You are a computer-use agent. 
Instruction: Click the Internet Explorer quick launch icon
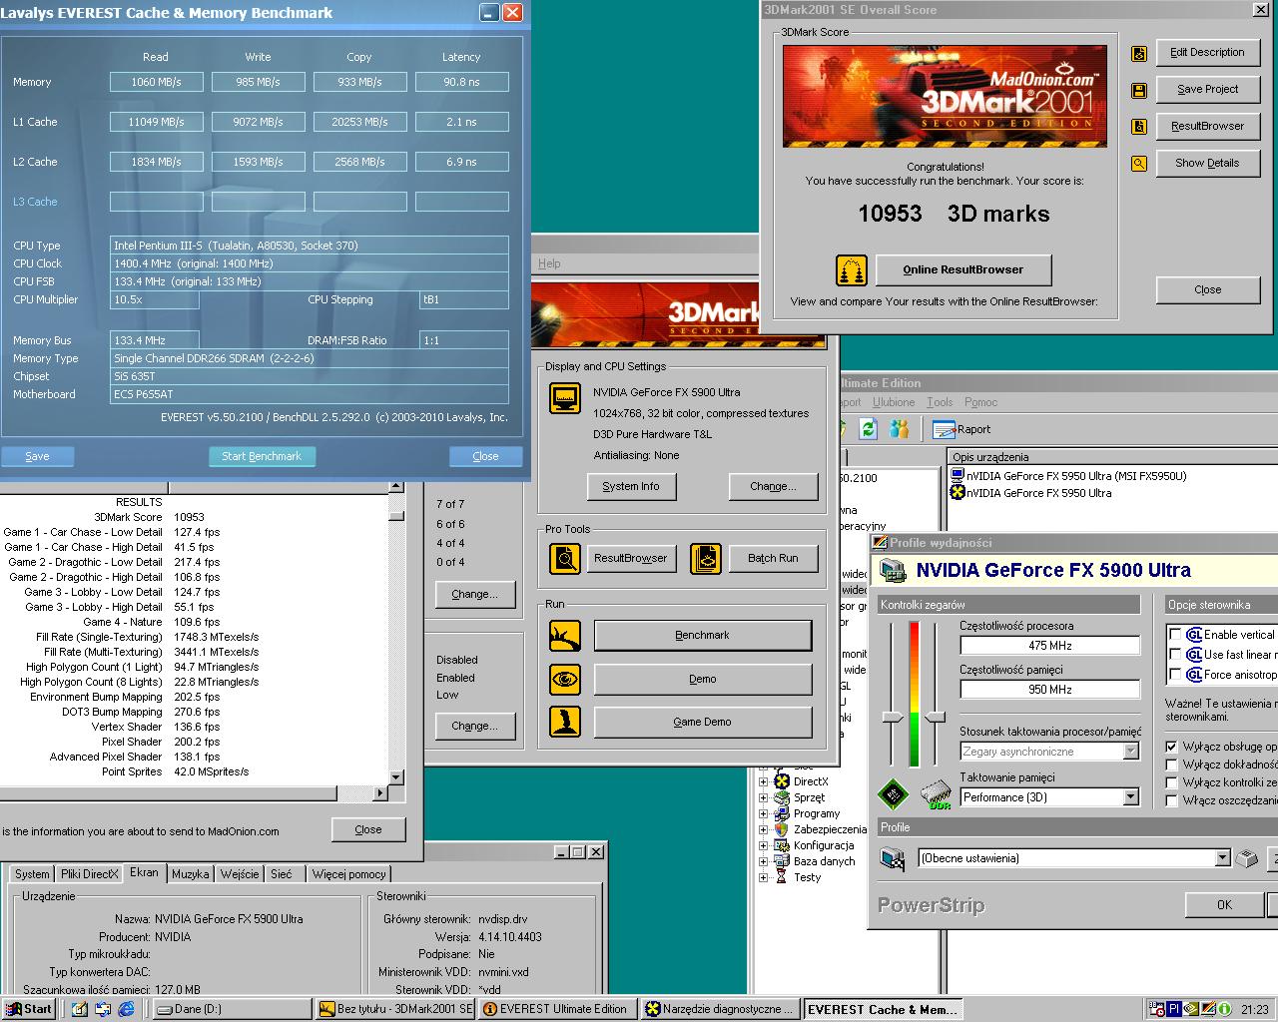127,1009
